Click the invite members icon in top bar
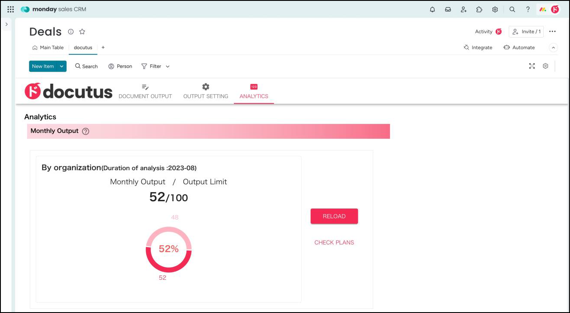 point(463,9)
